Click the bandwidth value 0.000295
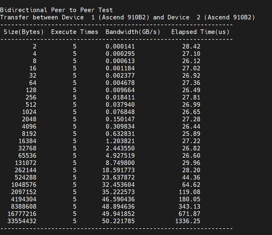This screenshot has width=272, height=235. 120,54
